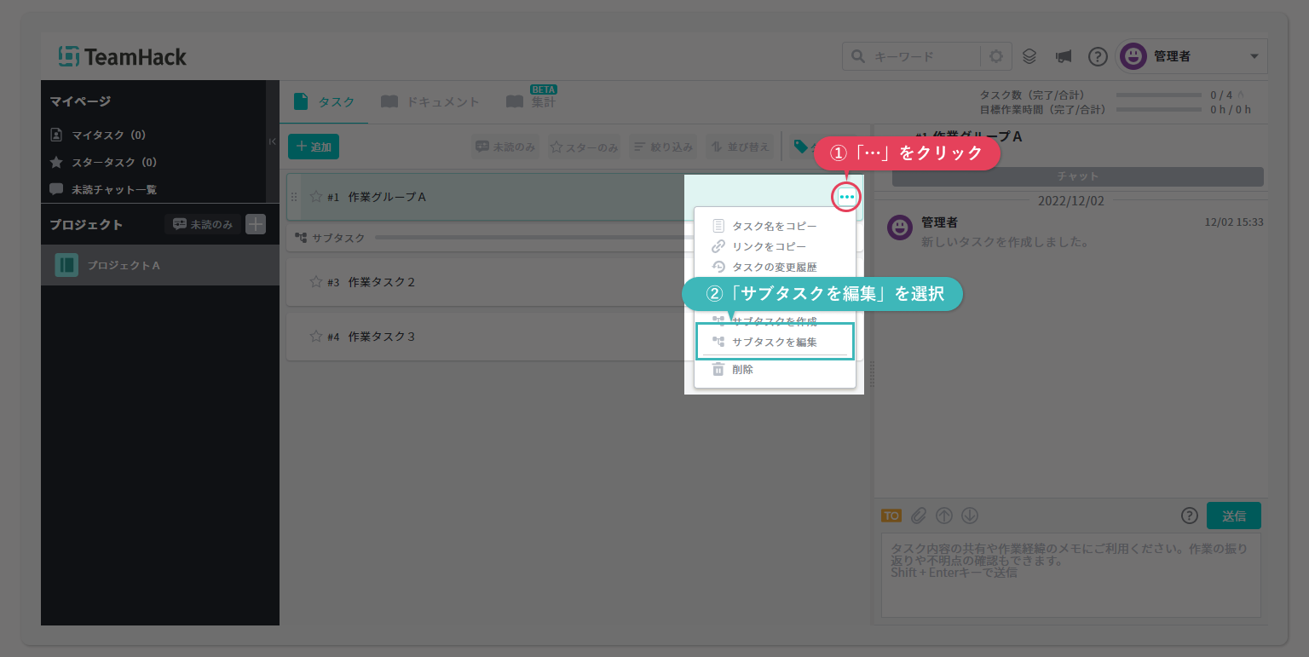
Task: Toggle star on task #1 作業グループA
Action: click(x=316, y=197)
